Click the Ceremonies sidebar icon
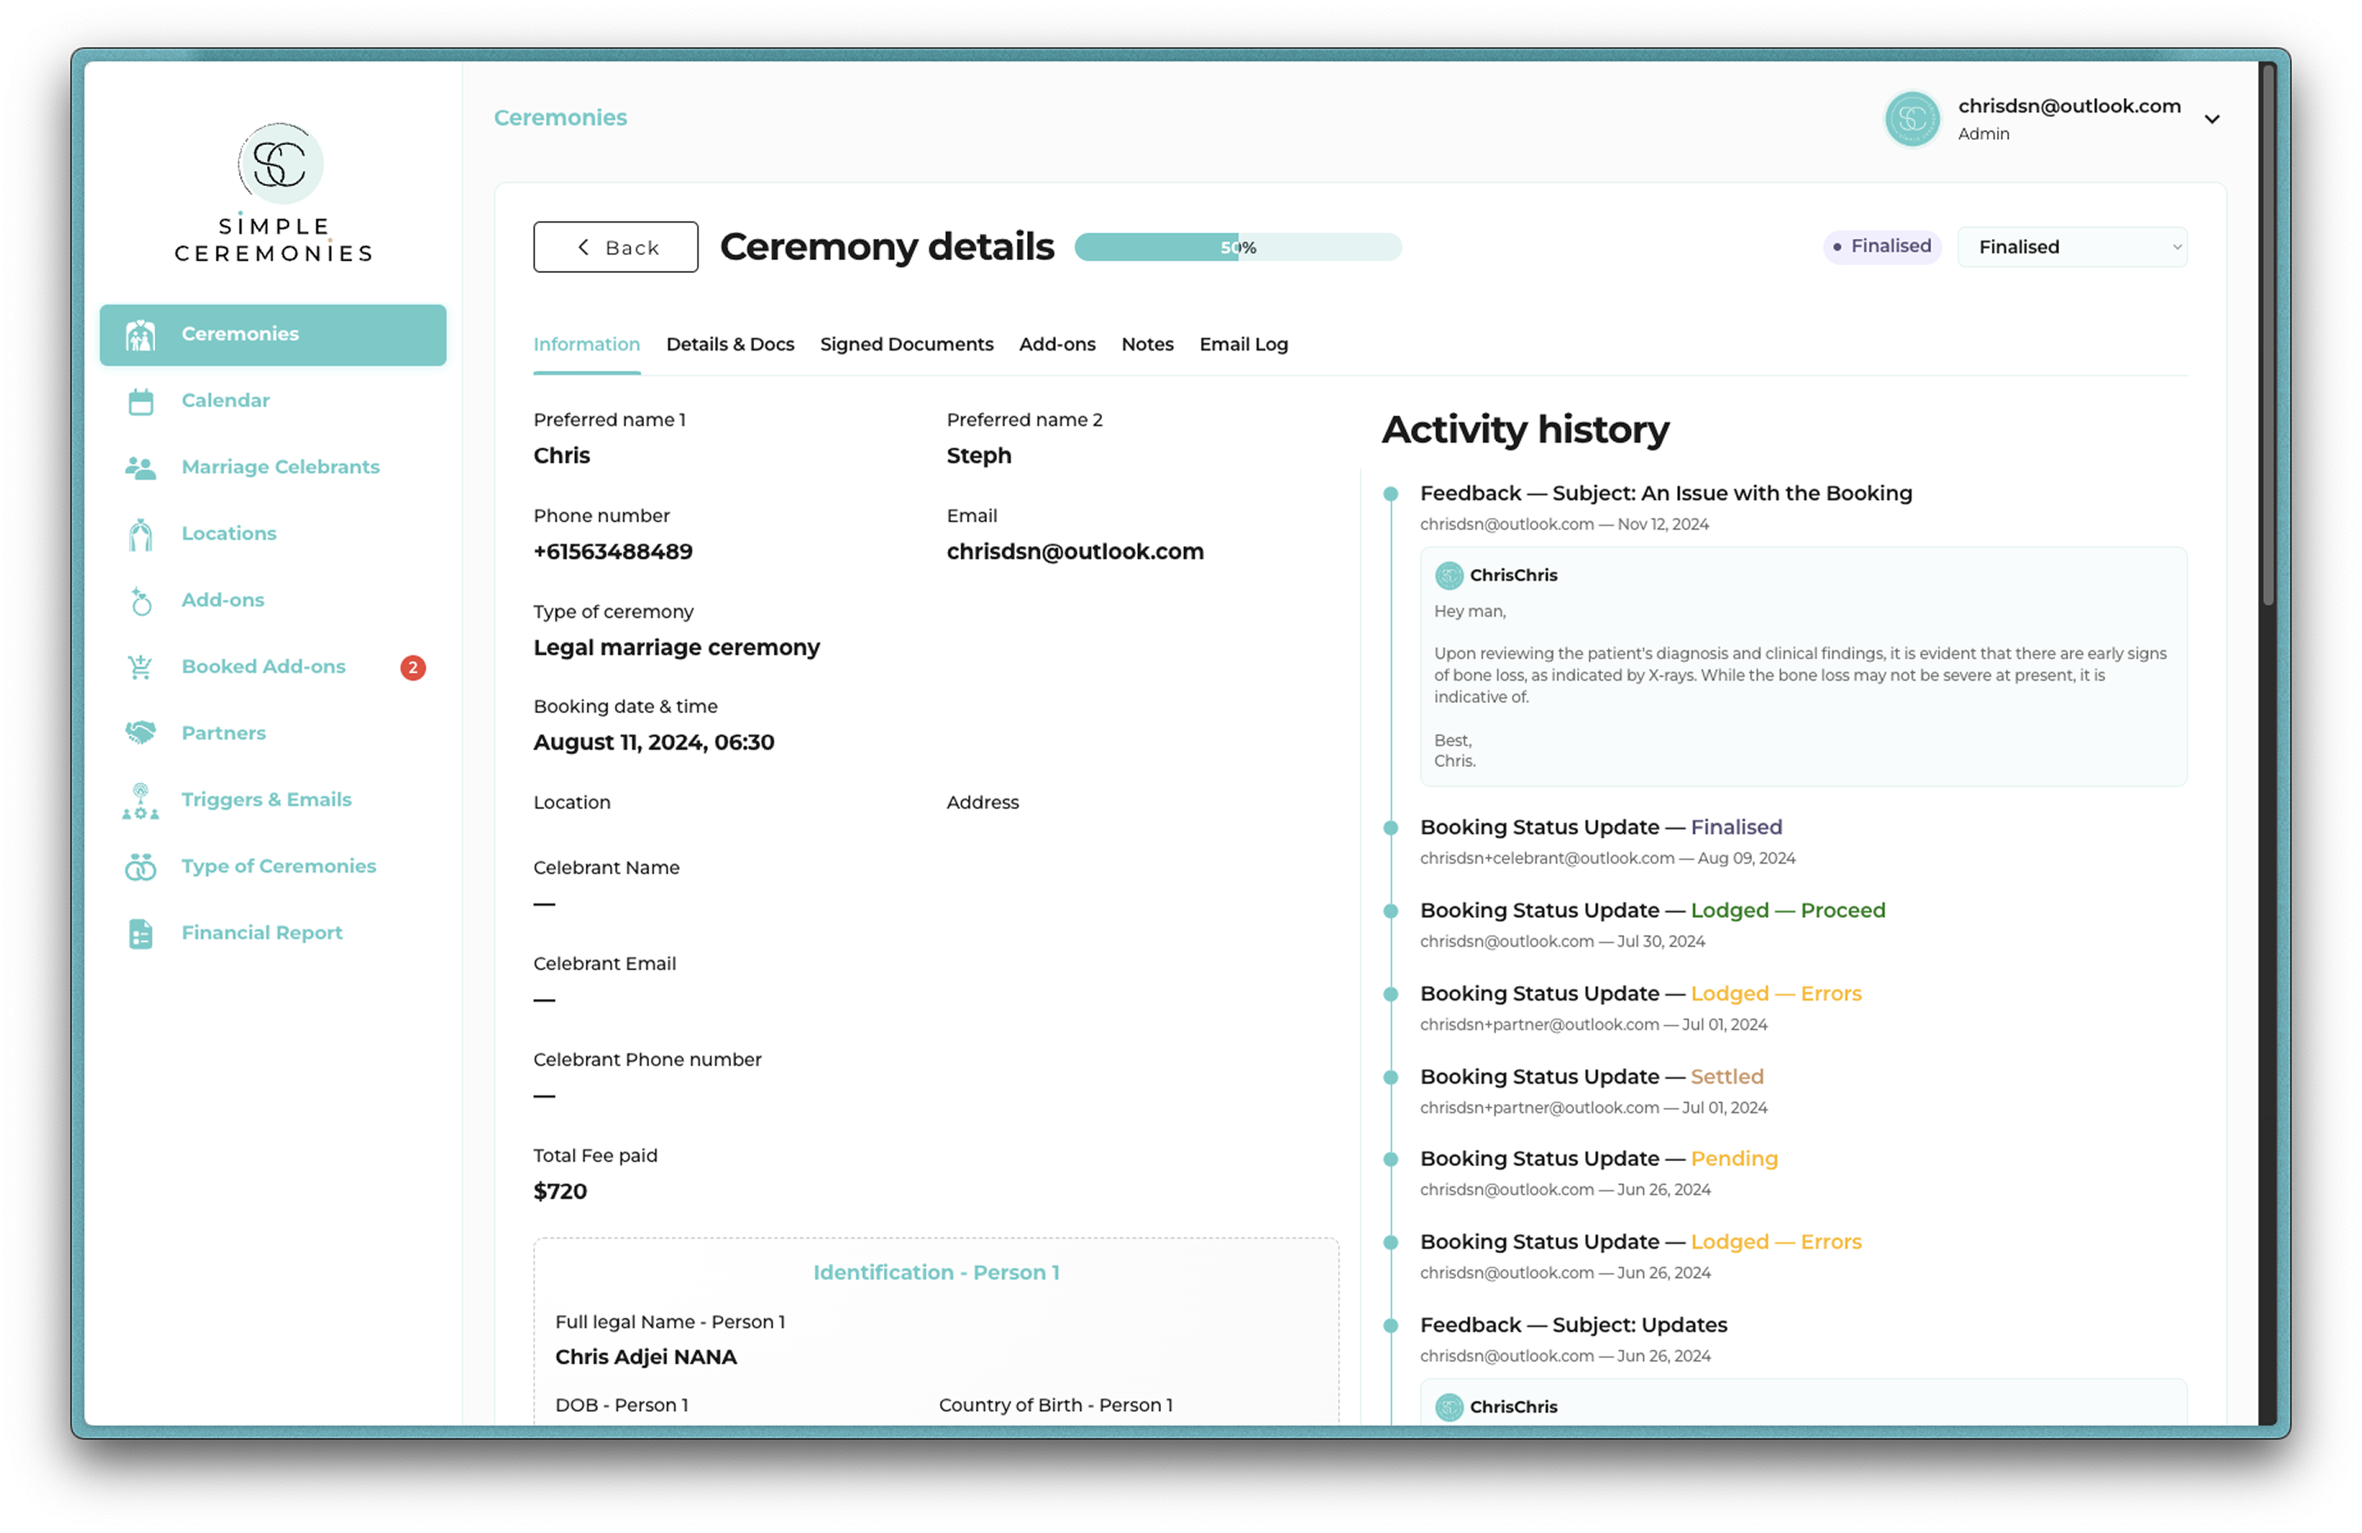Screen dimensions: 2362x1533 click(140, 334)
